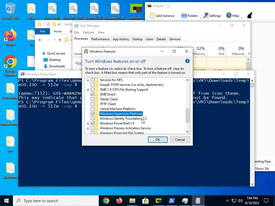Expand SMB 1.0/CIFS File Sharing Support node
Image resolution: width=275 pixels, height=206 pixels.
coord(88,90)
